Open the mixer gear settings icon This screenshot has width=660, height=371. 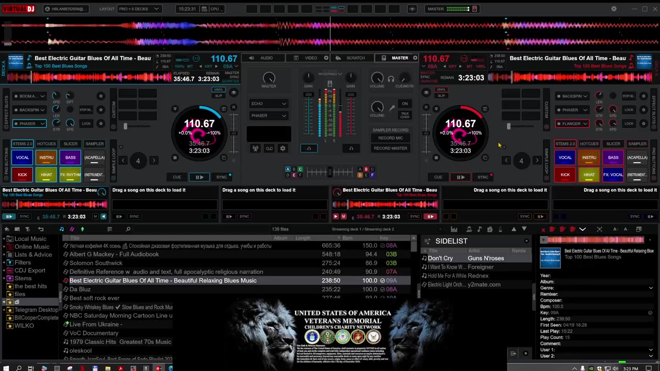pos(283,148)
